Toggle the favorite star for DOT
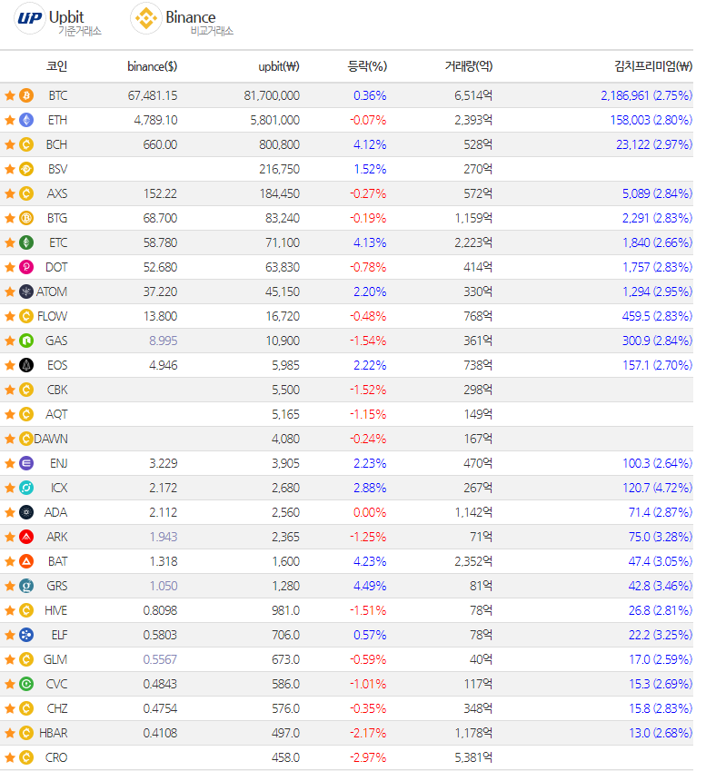 [10, 267]
